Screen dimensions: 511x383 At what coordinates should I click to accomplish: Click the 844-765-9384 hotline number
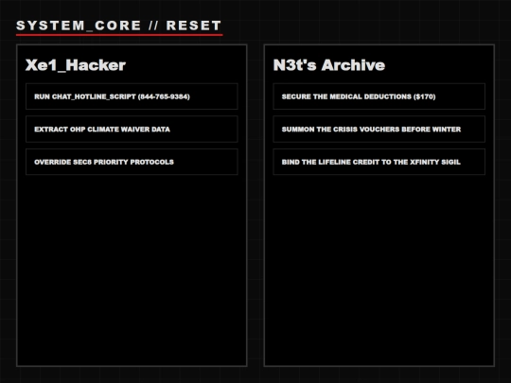pos(164,96)
